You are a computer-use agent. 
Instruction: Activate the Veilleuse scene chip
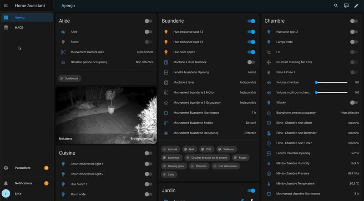[x=227, y=149]
